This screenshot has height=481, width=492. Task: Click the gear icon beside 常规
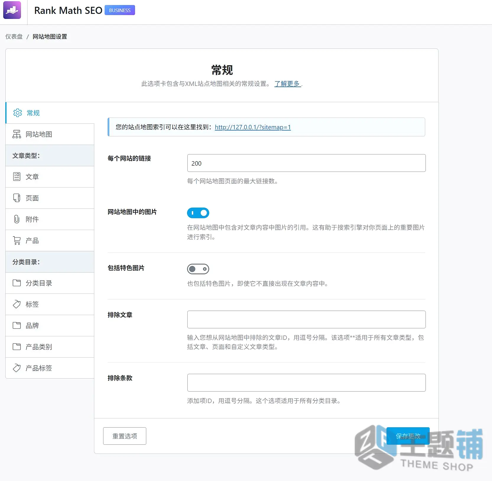[18, 113]
